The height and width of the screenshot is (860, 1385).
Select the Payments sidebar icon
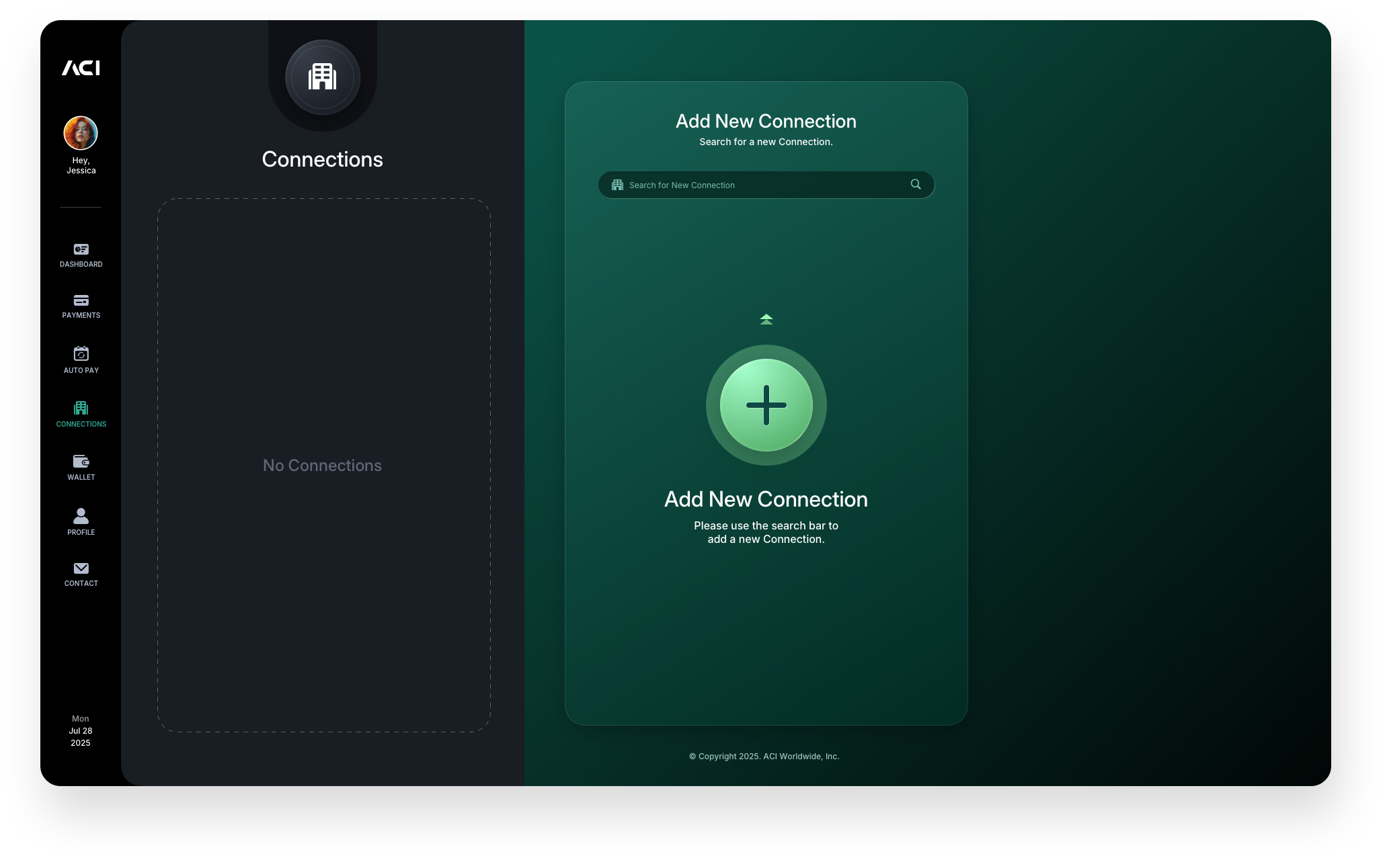(81, 304)
